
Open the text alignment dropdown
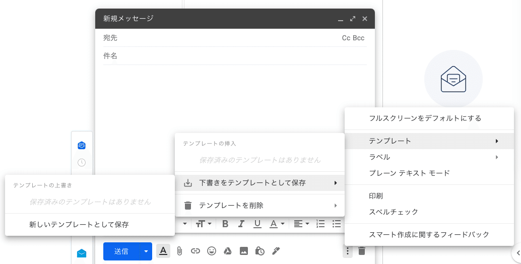pyautogui.click(x=301, y=224)
